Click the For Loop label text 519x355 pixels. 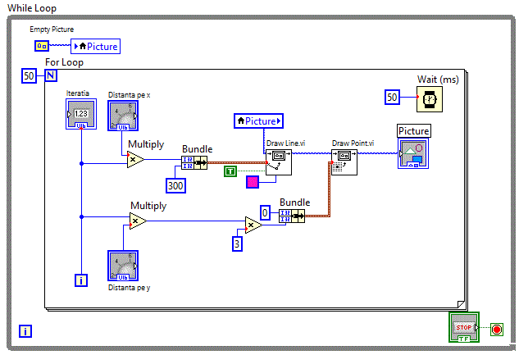(x=64, y=62)
